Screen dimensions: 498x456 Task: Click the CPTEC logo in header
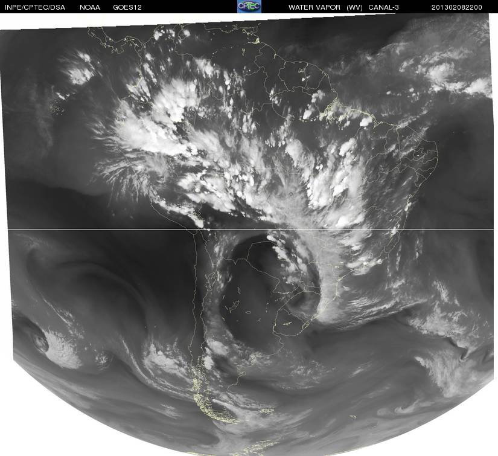[x=249, y=7]
